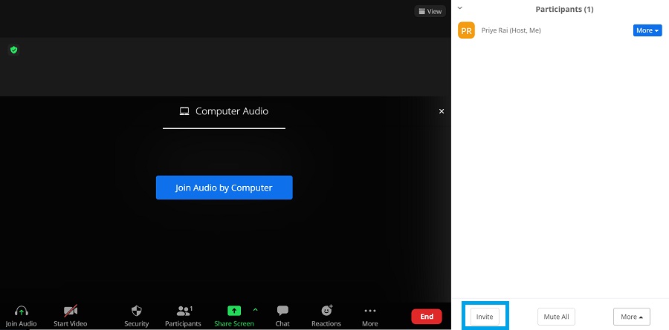Image resolution: width=669 pixels, height=330 pixels.
Task: Open the More toolbar menu
Action: (370, 311)
